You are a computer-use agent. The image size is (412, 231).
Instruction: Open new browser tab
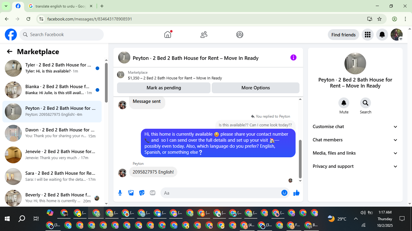102,6
